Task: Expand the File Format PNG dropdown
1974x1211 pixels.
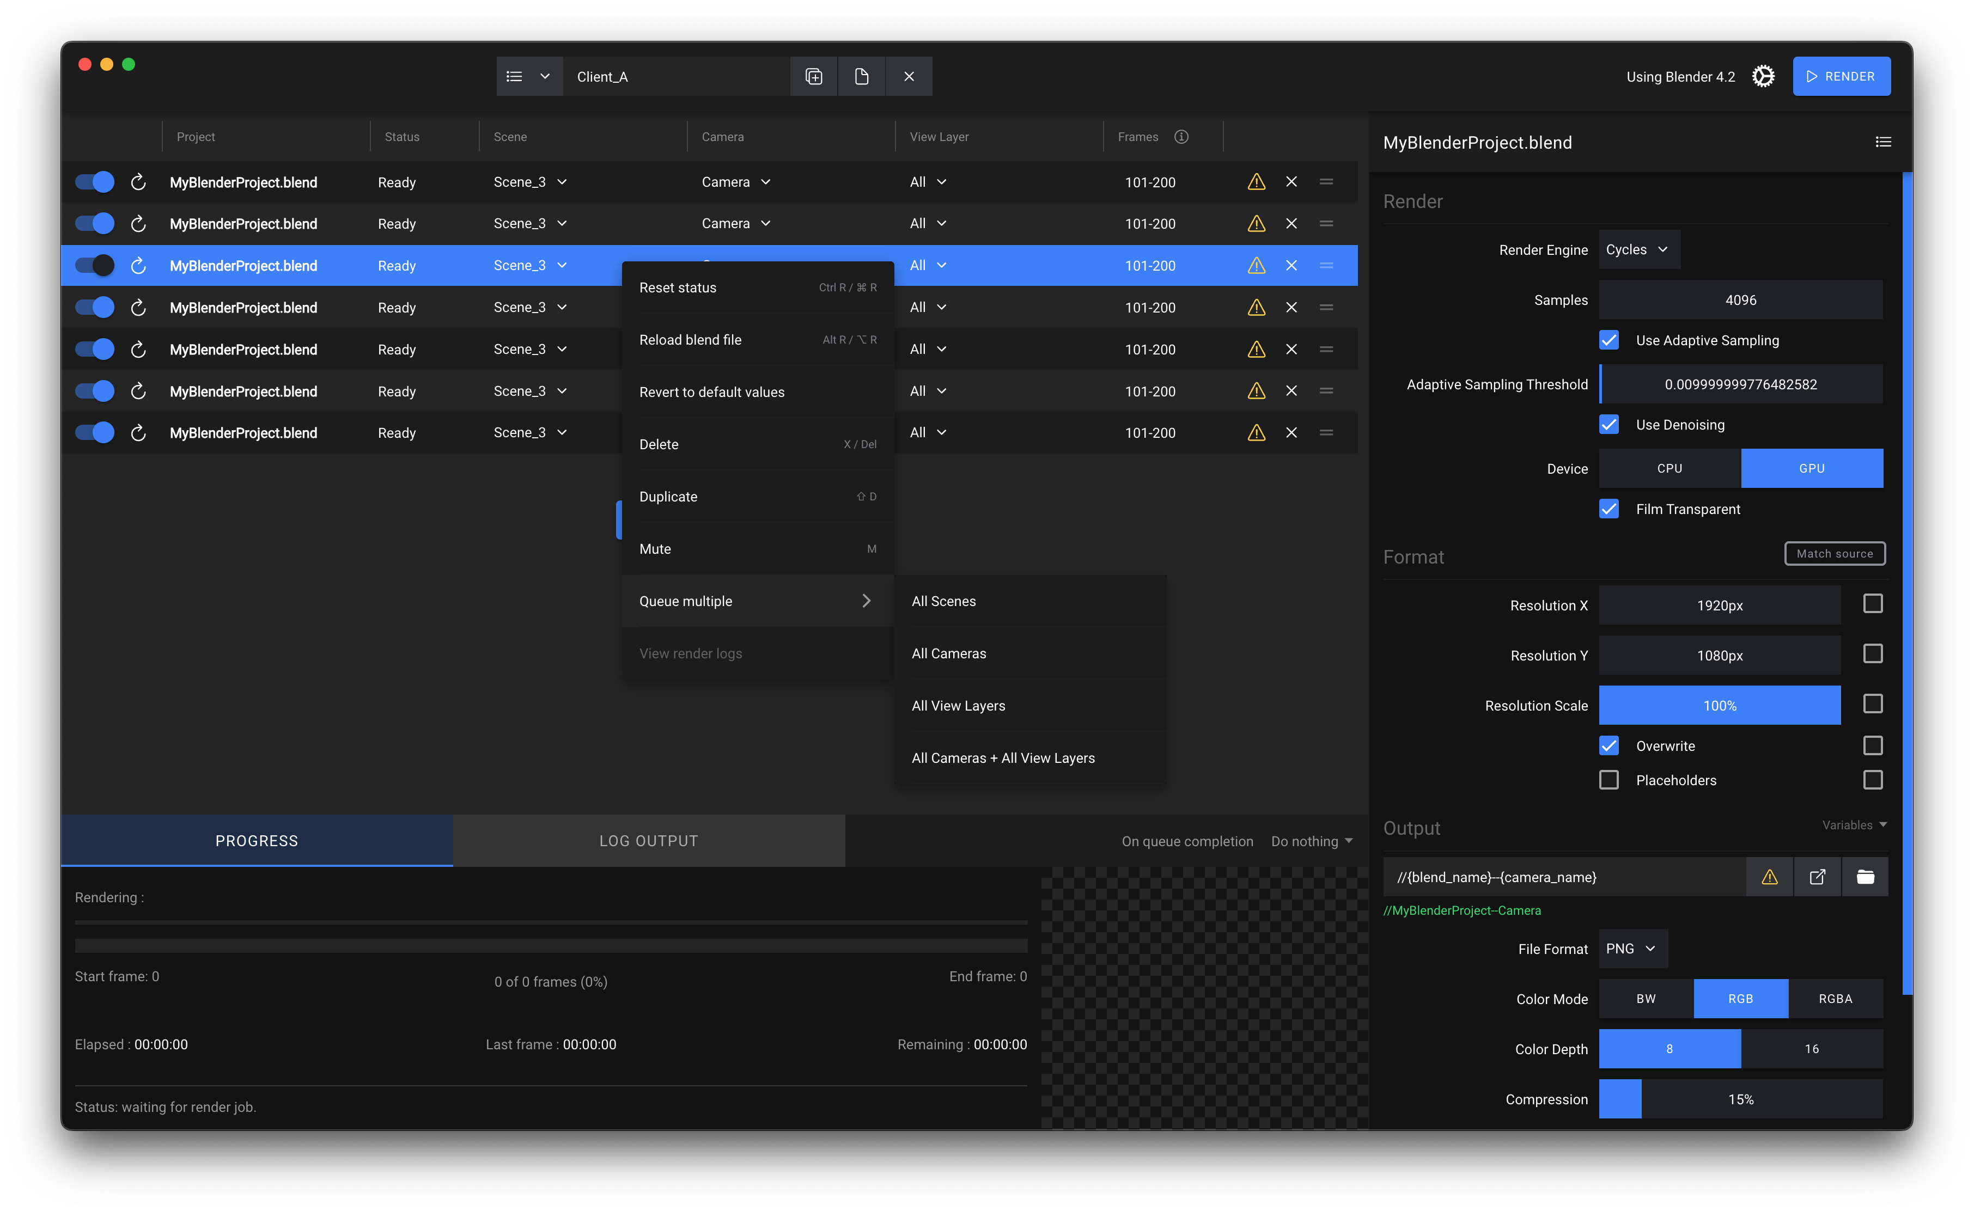Action: pos(1631,949)
